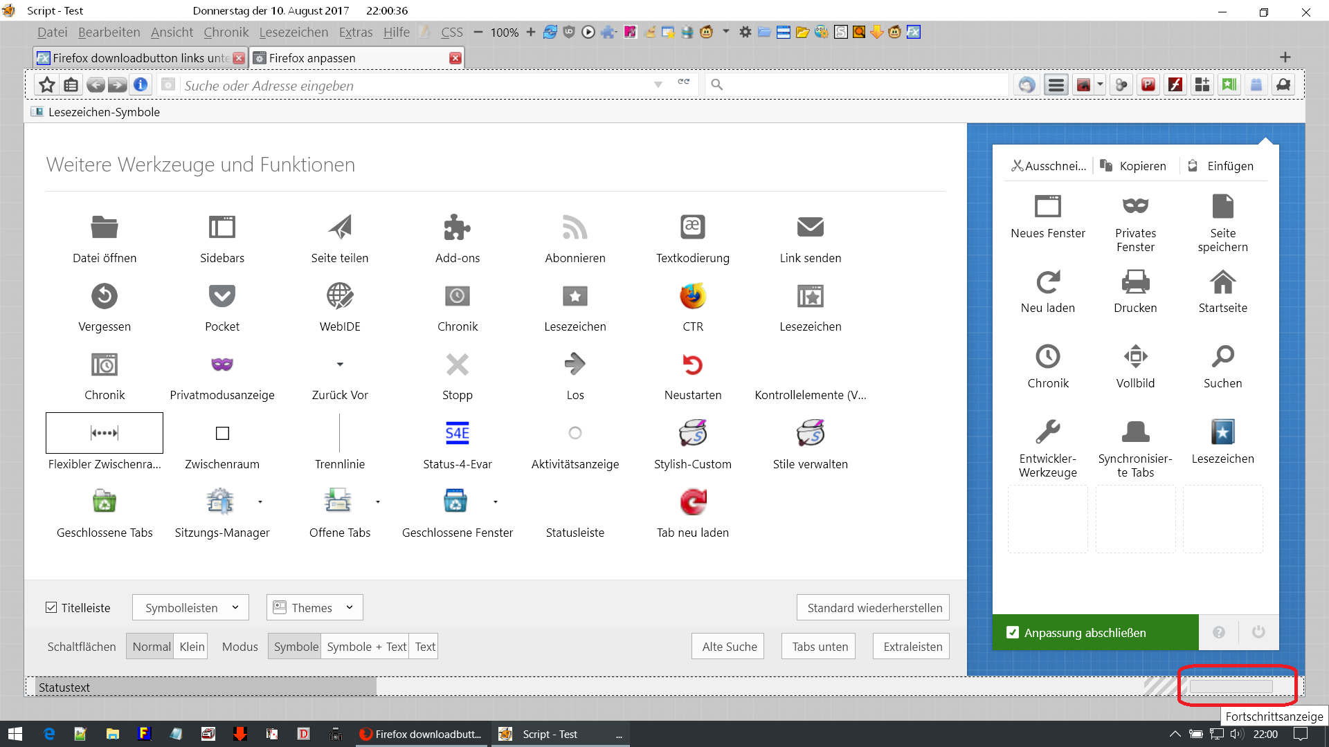Click Entwickler-Werkzeuge wrench icon
Screen dimensions: 1329x747
[x=1047, y=432]
